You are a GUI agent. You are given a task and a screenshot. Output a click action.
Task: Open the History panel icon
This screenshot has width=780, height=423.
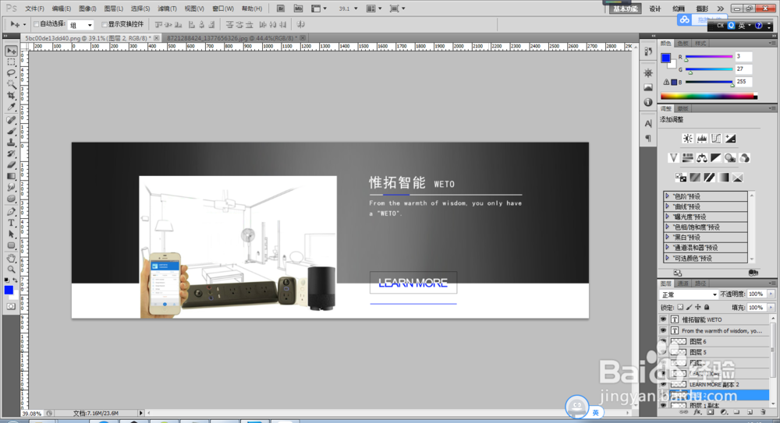point(648,51)
